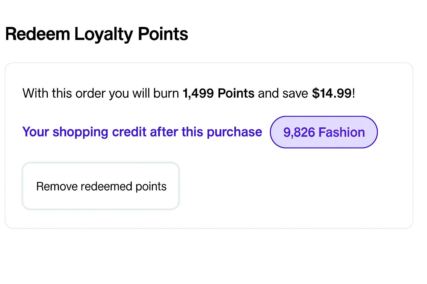Click the word 'Points' in the heading
The image size is (427, 284).
163,34
